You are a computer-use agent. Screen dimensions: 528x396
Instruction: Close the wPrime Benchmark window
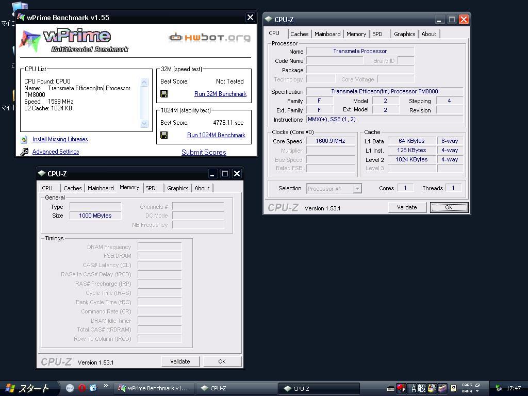coord(250,18)
